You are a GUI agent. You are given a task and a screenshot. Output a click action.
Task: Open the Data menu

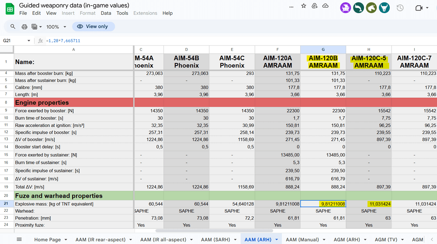(106, 13)
